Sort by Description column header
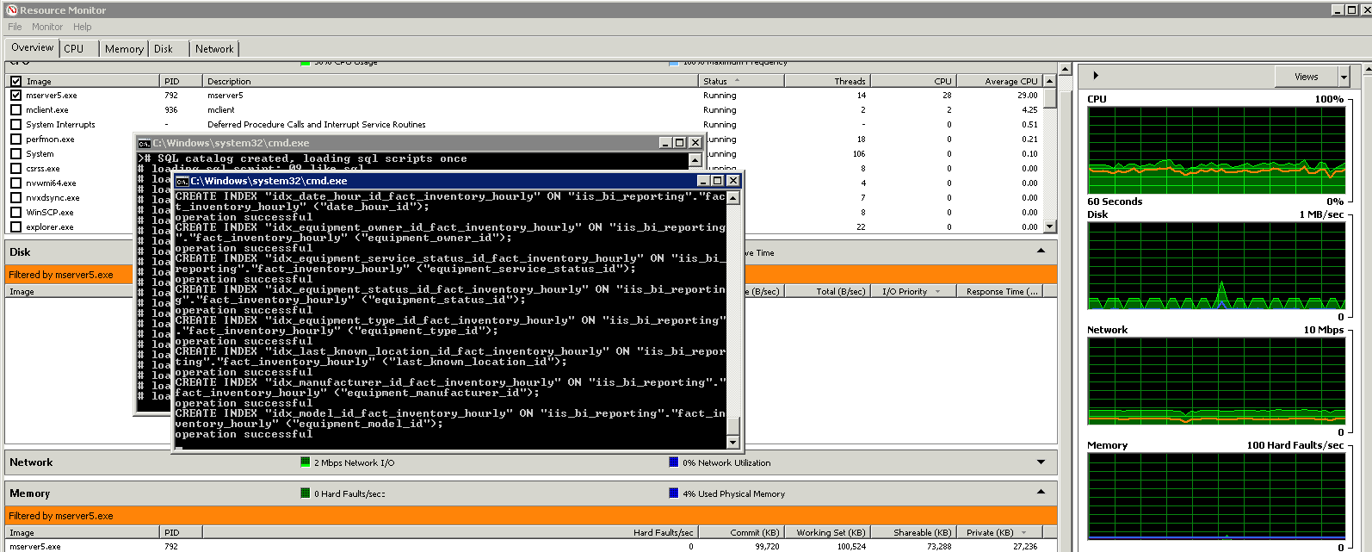Image resolution: width=1372 pixels, height=552 pixels. coord(450,81)
